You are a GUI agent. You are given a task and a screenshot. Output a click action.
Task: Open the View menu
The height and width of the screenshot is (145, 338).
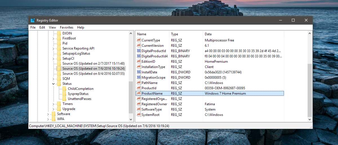pyautogui.click(x=52, y=27)
